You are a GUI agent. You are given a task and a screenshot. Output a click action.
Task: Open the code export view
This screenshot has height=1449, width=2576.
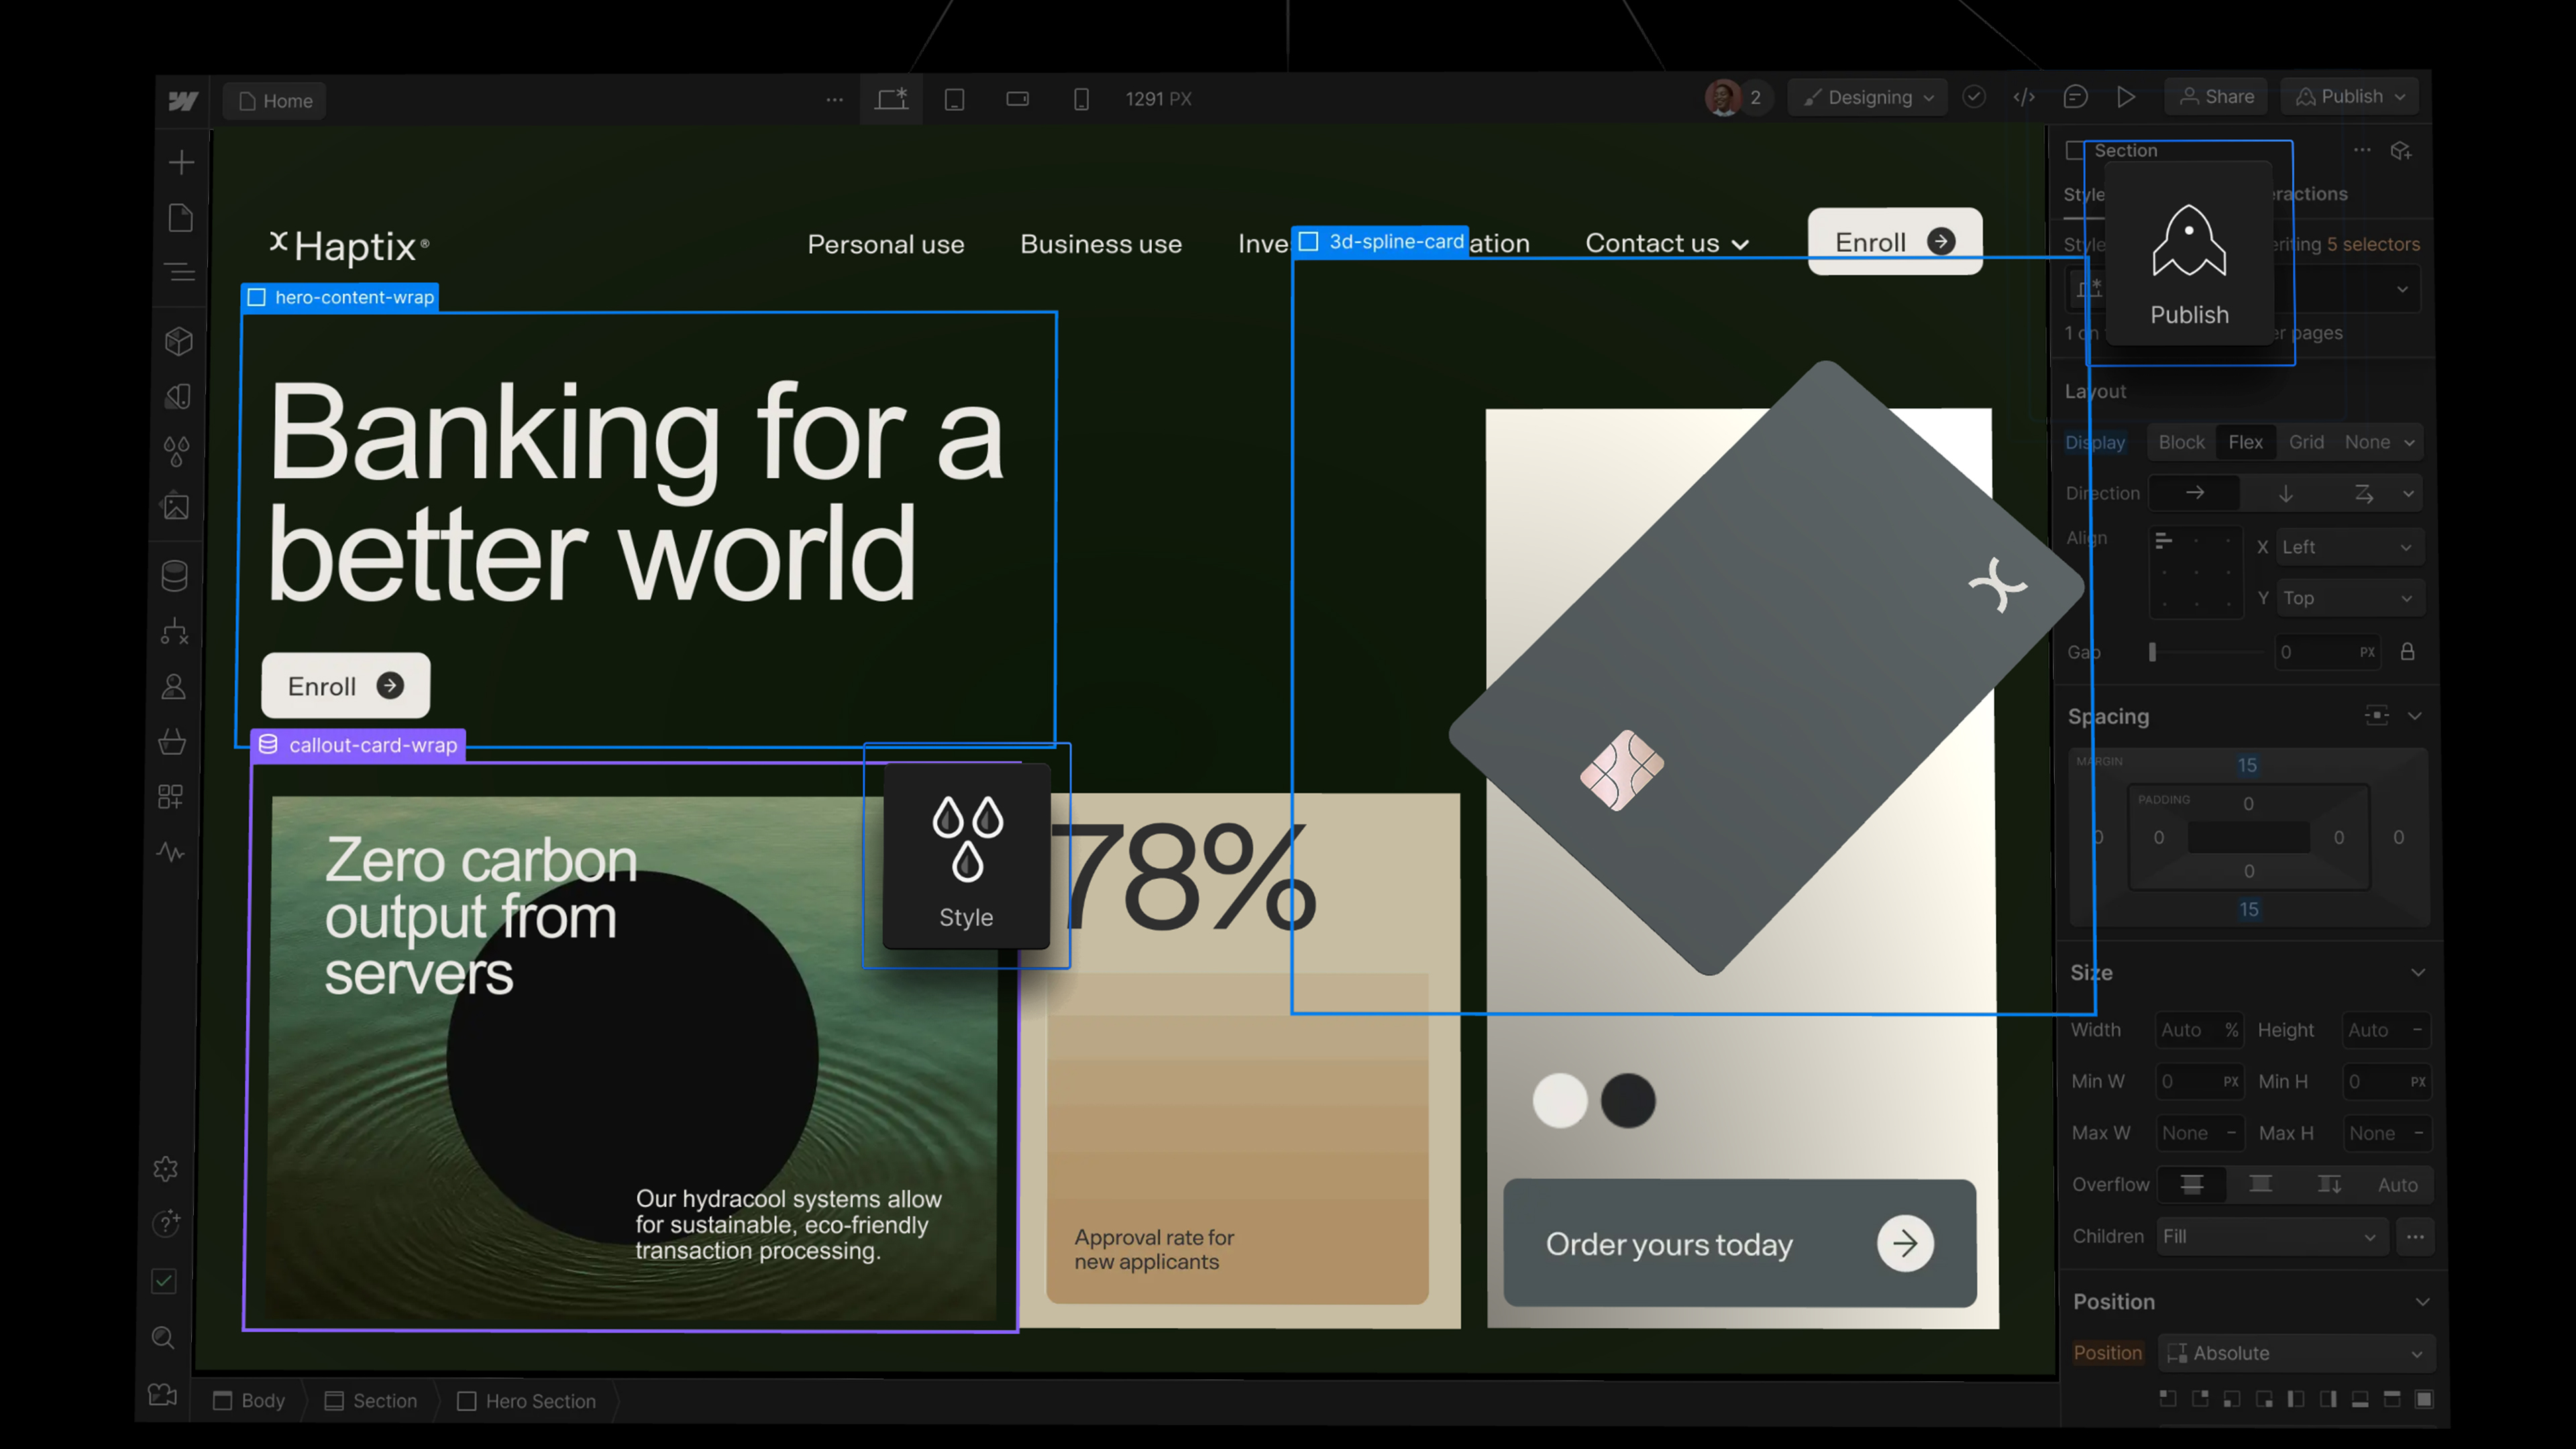[2025, 97]
